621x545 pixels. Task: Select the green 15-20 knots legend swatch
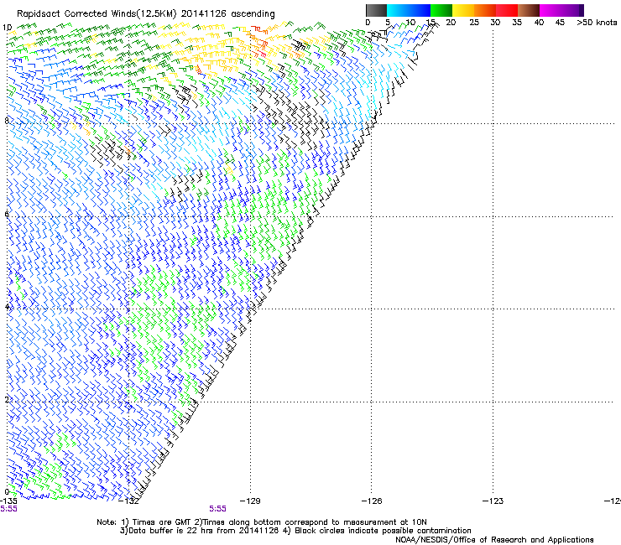[441, 10]
